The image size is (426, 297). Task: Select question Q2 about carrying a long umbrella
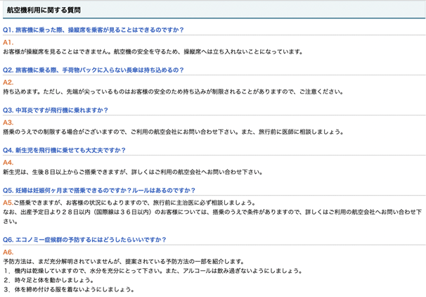pyautogui.click(x=93, y=70)
